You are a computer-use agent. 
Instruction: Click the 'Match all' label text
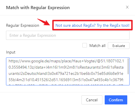97,46
